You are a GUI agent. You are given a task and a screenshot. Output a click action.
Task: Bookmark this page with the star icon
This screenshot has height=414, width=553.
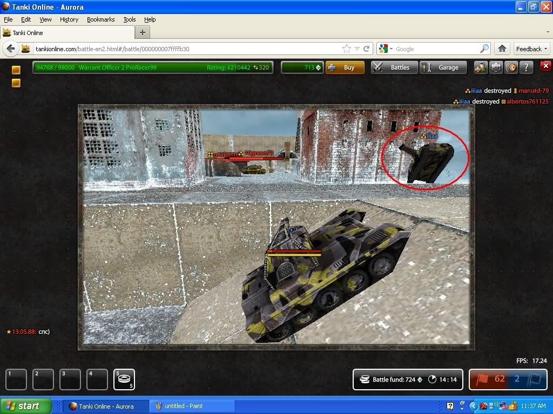(x=347, y=49)
